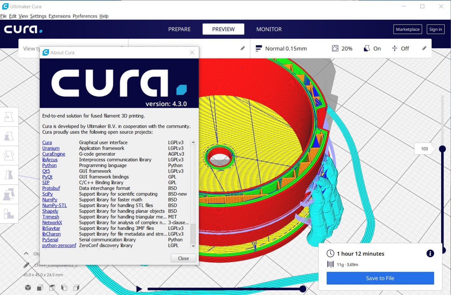Image resolution: width=451 pixels, height=295 pixels.
Task: Open the libArcus project link
Action: click(50, 159)
